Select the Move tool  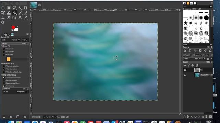[3, 8]
